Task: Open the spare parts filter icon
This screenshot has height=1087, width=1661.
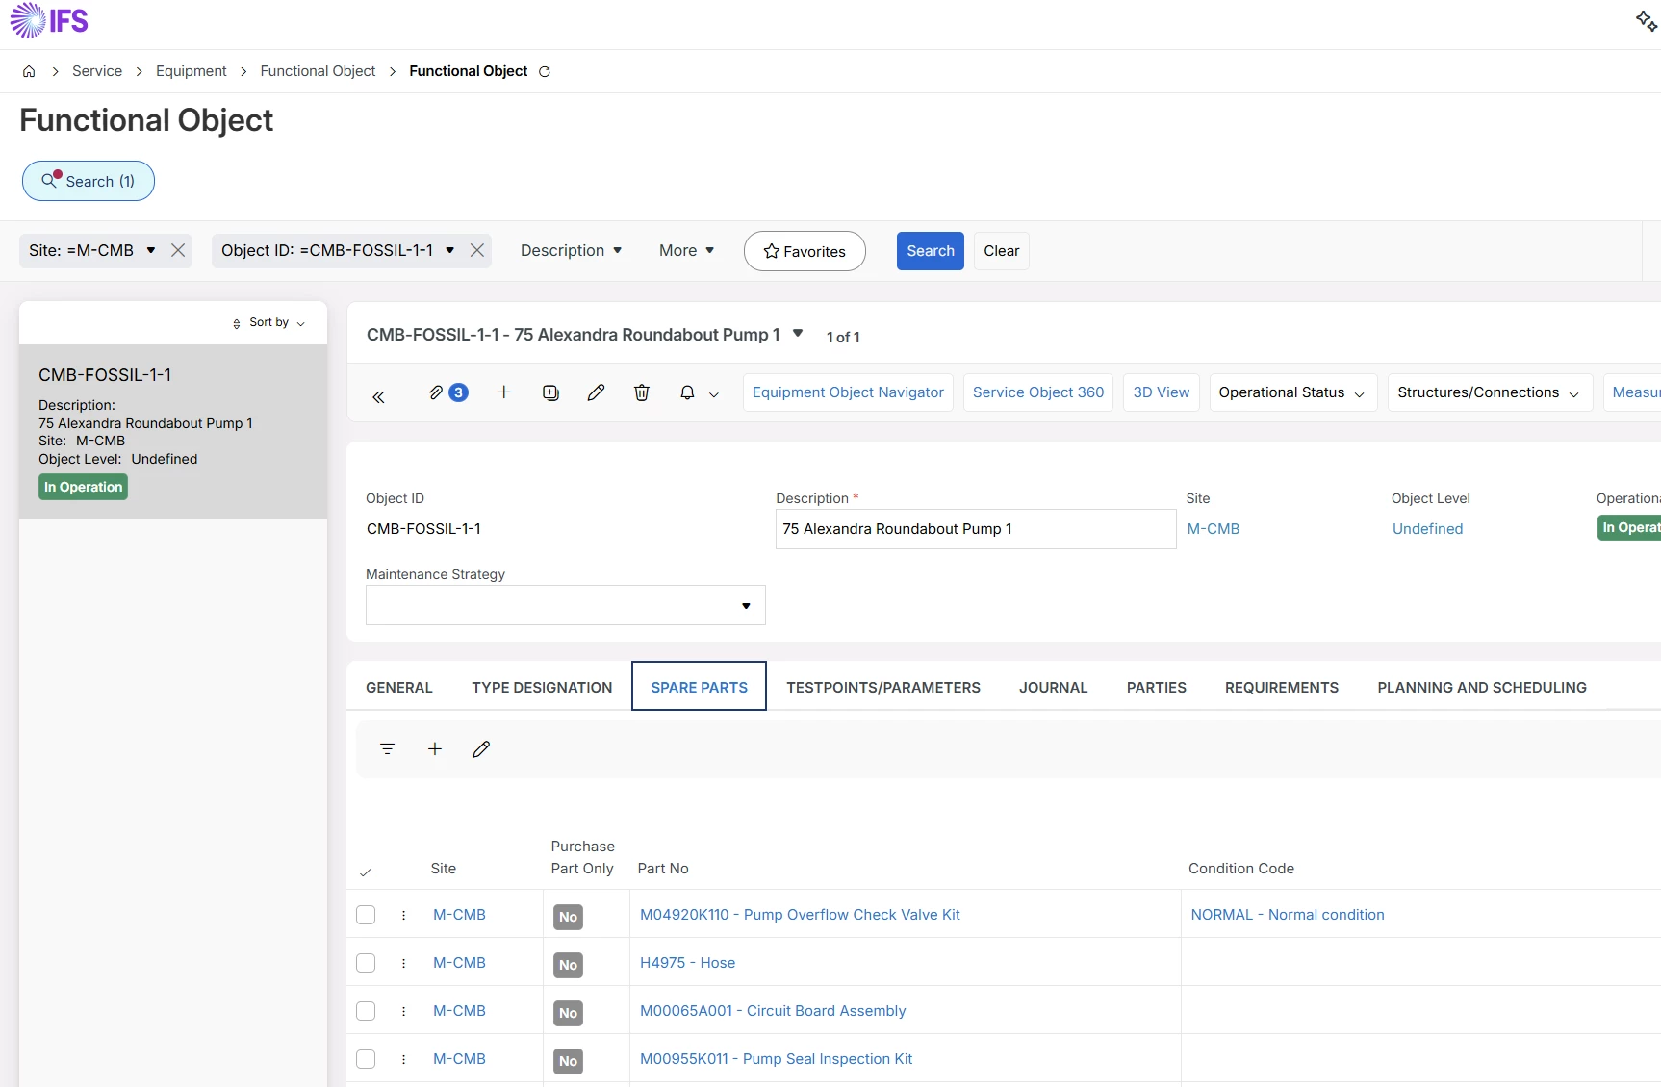Action: point(387,748)
